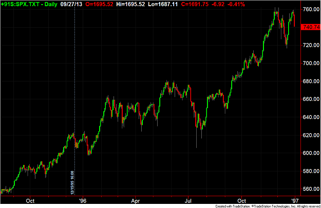The image size is (321, 208).
Task: Click the 580.00 price axis label
Action: pos(311,171)
